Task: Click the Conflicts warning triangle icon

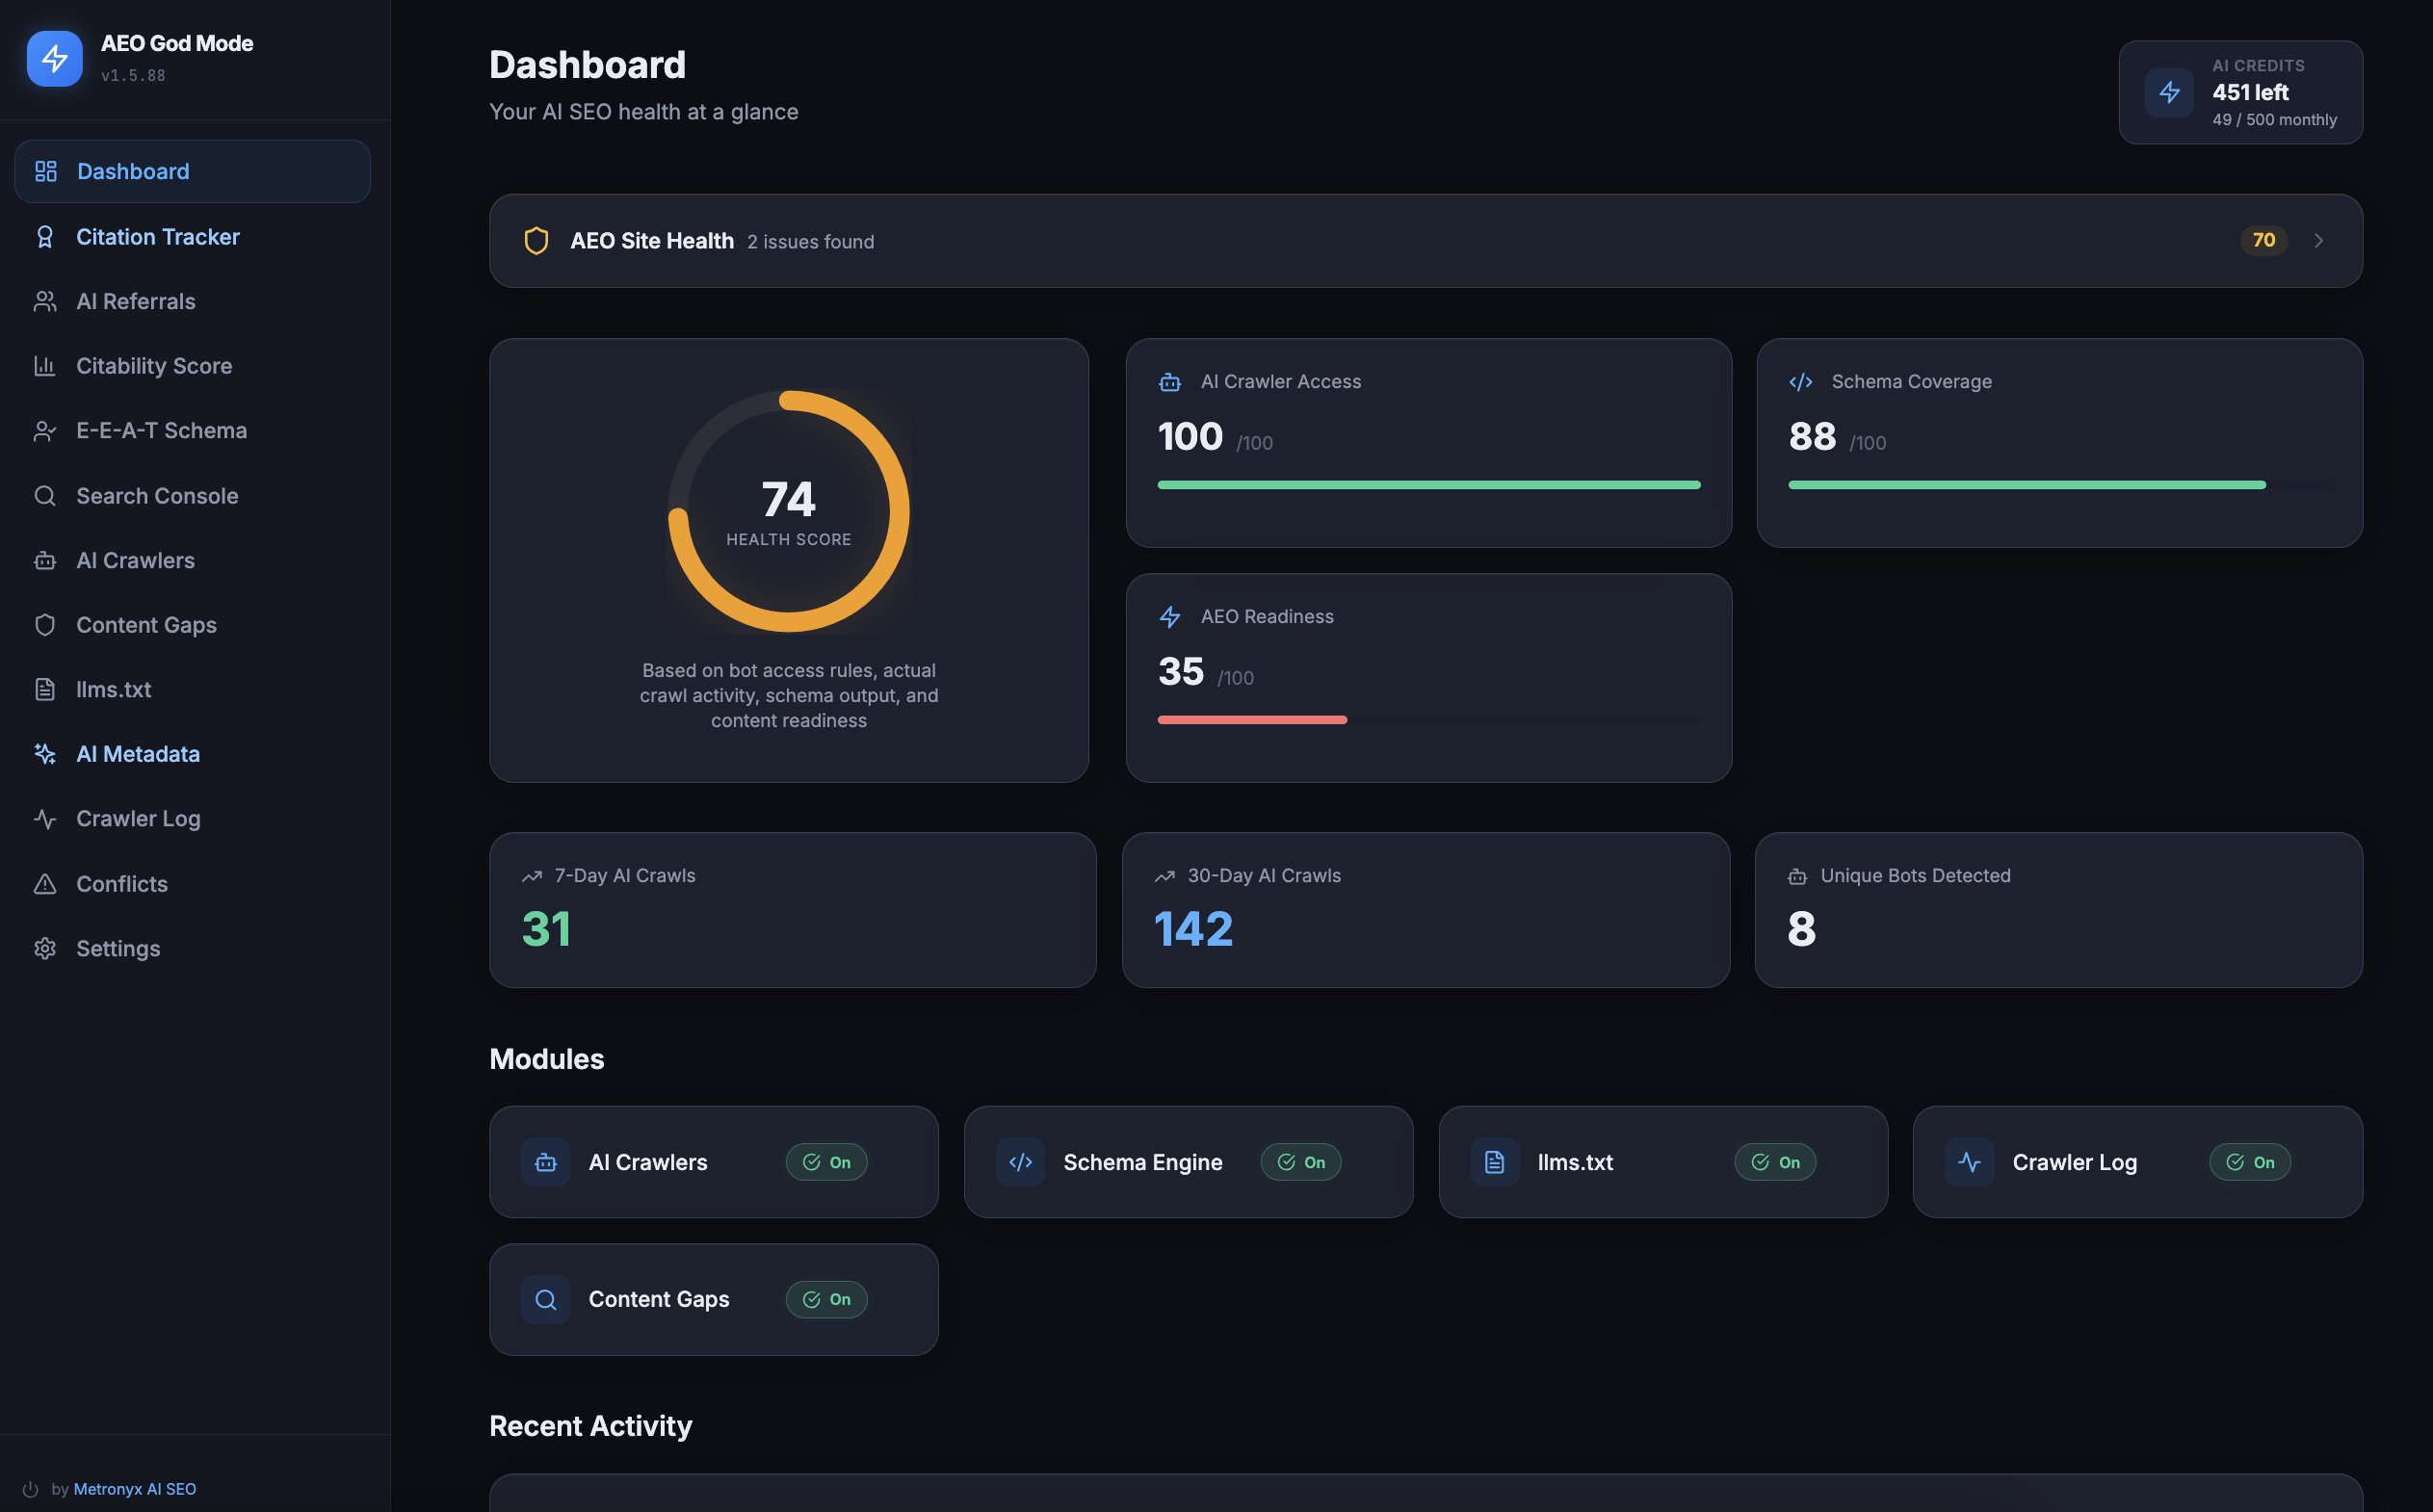Action: click(45, 884)
